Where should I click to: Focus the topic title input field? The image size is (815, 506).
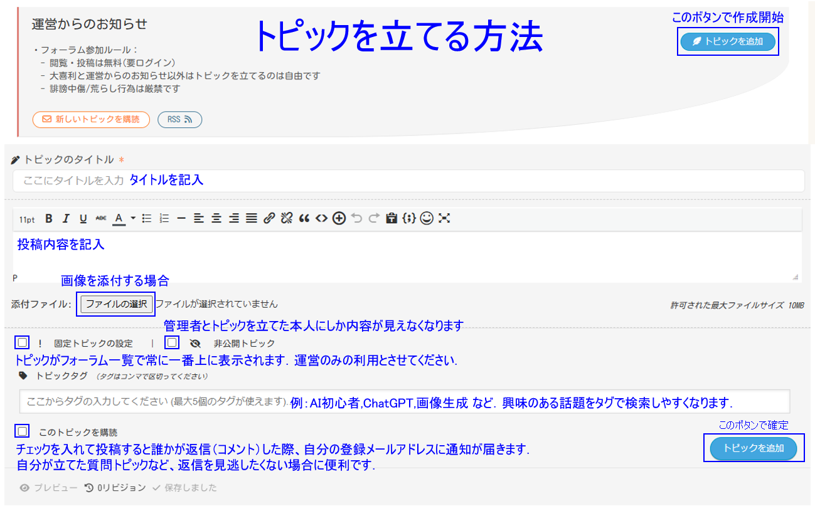click(408, 181)
